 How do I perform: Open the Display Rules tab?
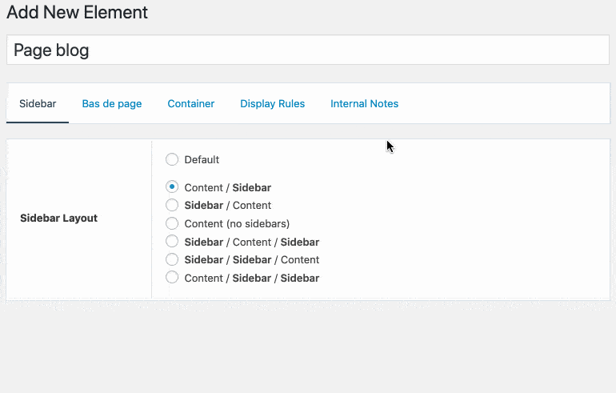point(272,104)
